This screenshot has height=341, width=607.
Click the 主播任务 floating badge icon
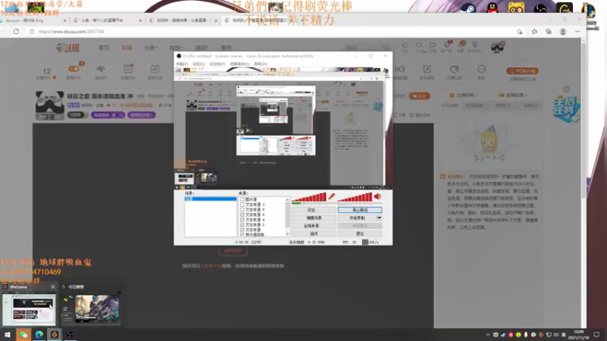tap(566, 108)
